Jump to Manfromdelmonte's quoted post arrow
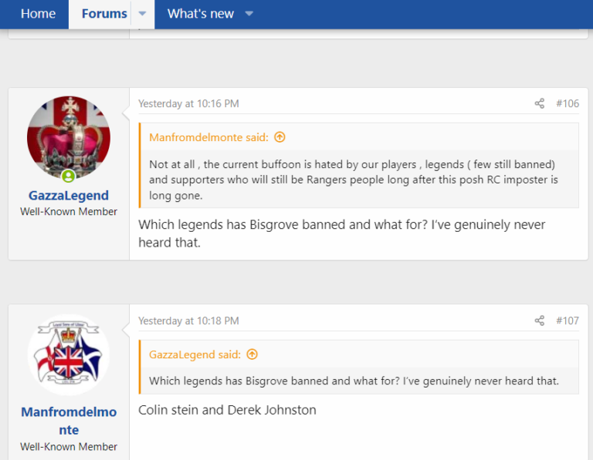This screenshot has width=593, height=460. (x=280, y=137)
